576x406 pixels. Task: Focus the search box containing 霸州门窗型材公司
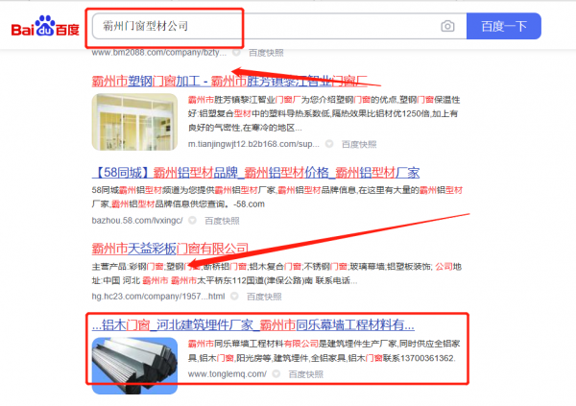coord(265,26)
